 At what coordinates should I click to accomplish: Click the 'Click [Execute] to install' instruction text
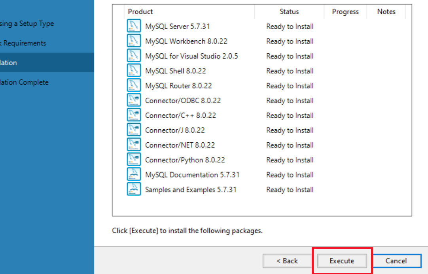pyautogui.click(x=187, y=231)
